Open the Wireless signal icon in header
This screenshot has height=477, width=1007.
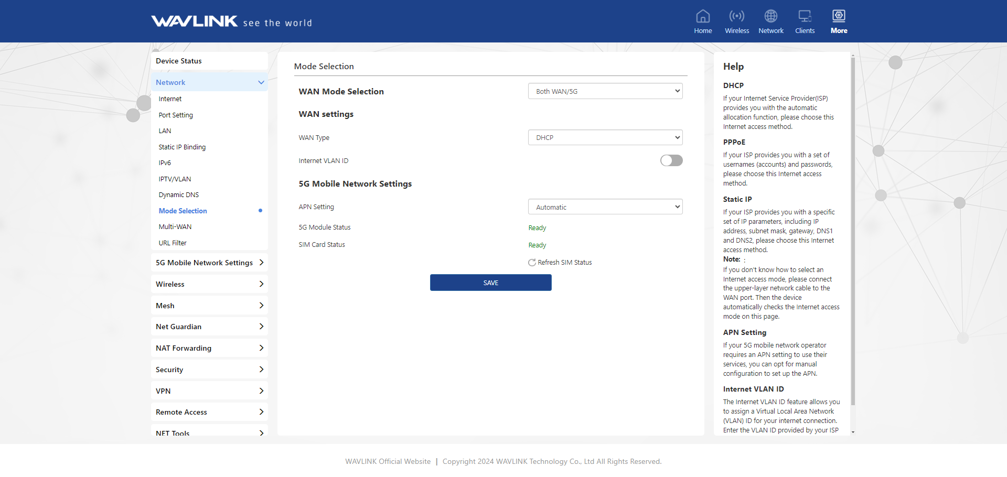pyautogui.click(x=736, y=17)
